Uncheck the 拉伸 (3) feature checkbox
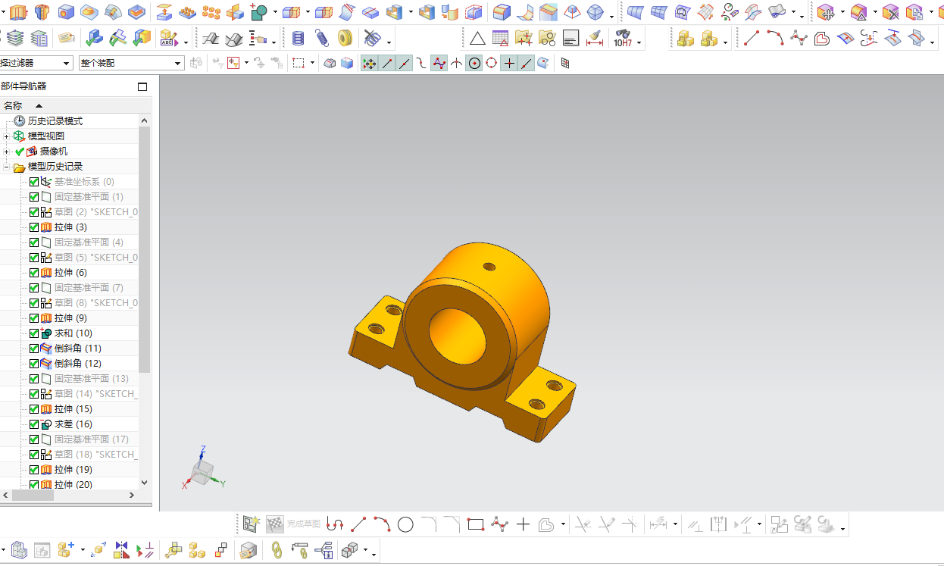944x566 pixels. pyautogui.click(x=34, y=227)
